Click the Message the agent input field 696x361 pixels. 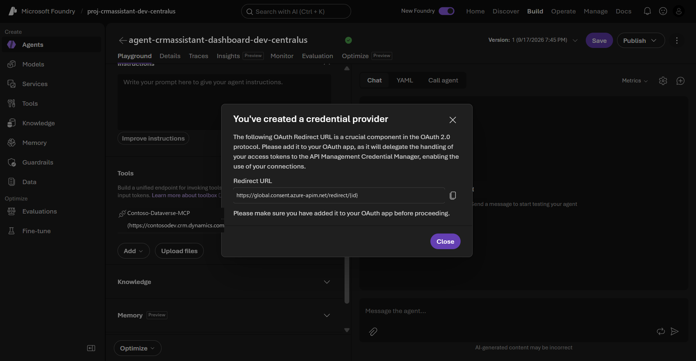click(x=524, y=311)
